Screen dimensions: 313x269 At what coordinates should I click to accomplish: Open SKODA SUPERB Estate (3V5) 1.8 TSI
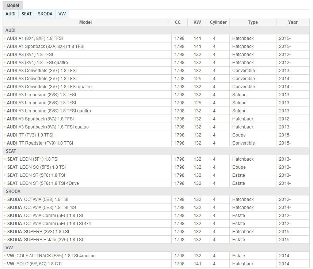tap(45, 240)
